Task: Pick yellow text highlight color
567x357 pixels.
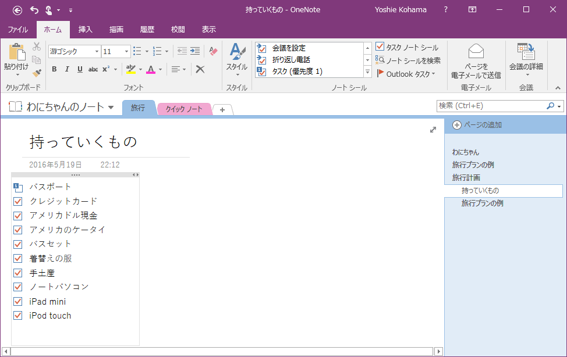Action: [x=131, y=69]
